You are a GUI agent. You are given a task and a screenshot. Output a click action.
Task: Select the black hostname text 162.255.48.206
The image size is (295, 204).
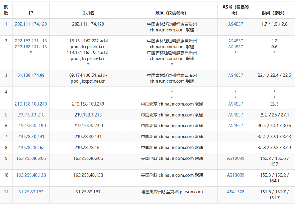(x=88, y=158)
